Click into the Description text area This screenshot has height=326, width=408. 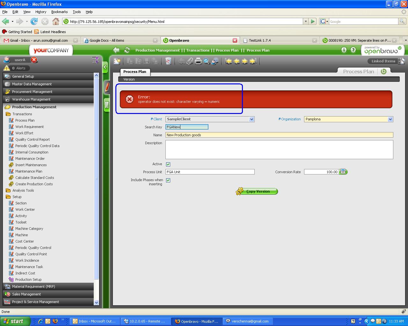click(279, 149)
